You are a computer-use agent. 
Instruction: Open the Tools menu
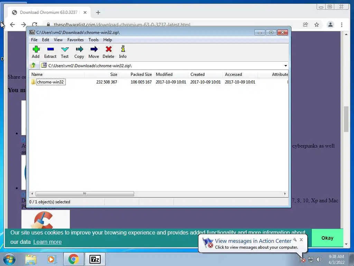[x=93, y=40]
